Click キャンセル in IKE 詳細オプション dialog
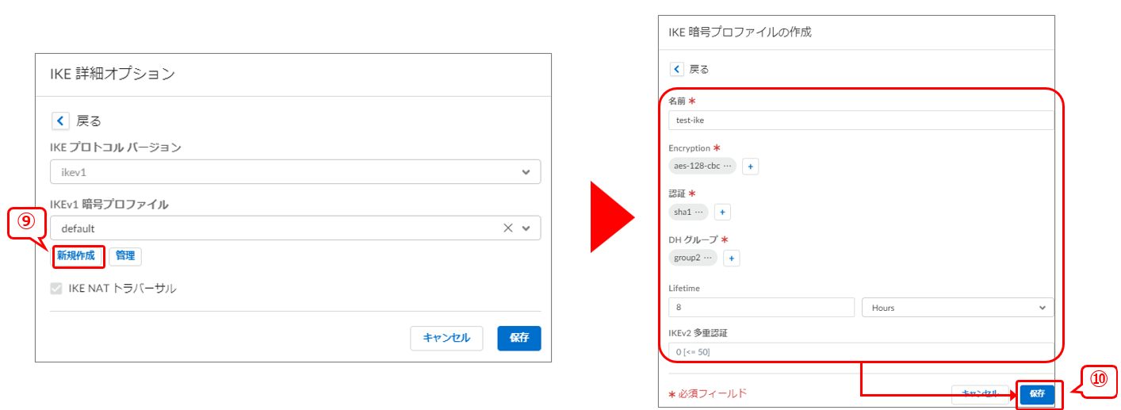The height and width of the screenshot is (410, 1121). (446, 338)
